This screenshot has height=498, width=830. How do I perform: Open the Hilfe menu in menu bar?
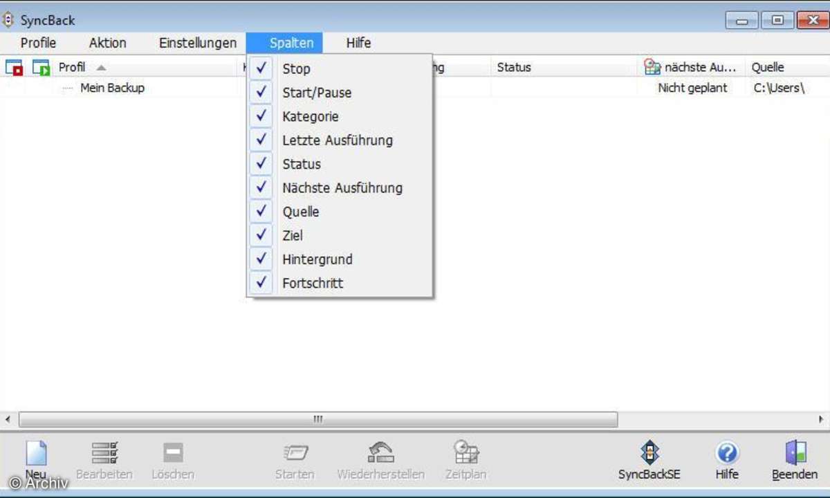click(x=358, y=43)
